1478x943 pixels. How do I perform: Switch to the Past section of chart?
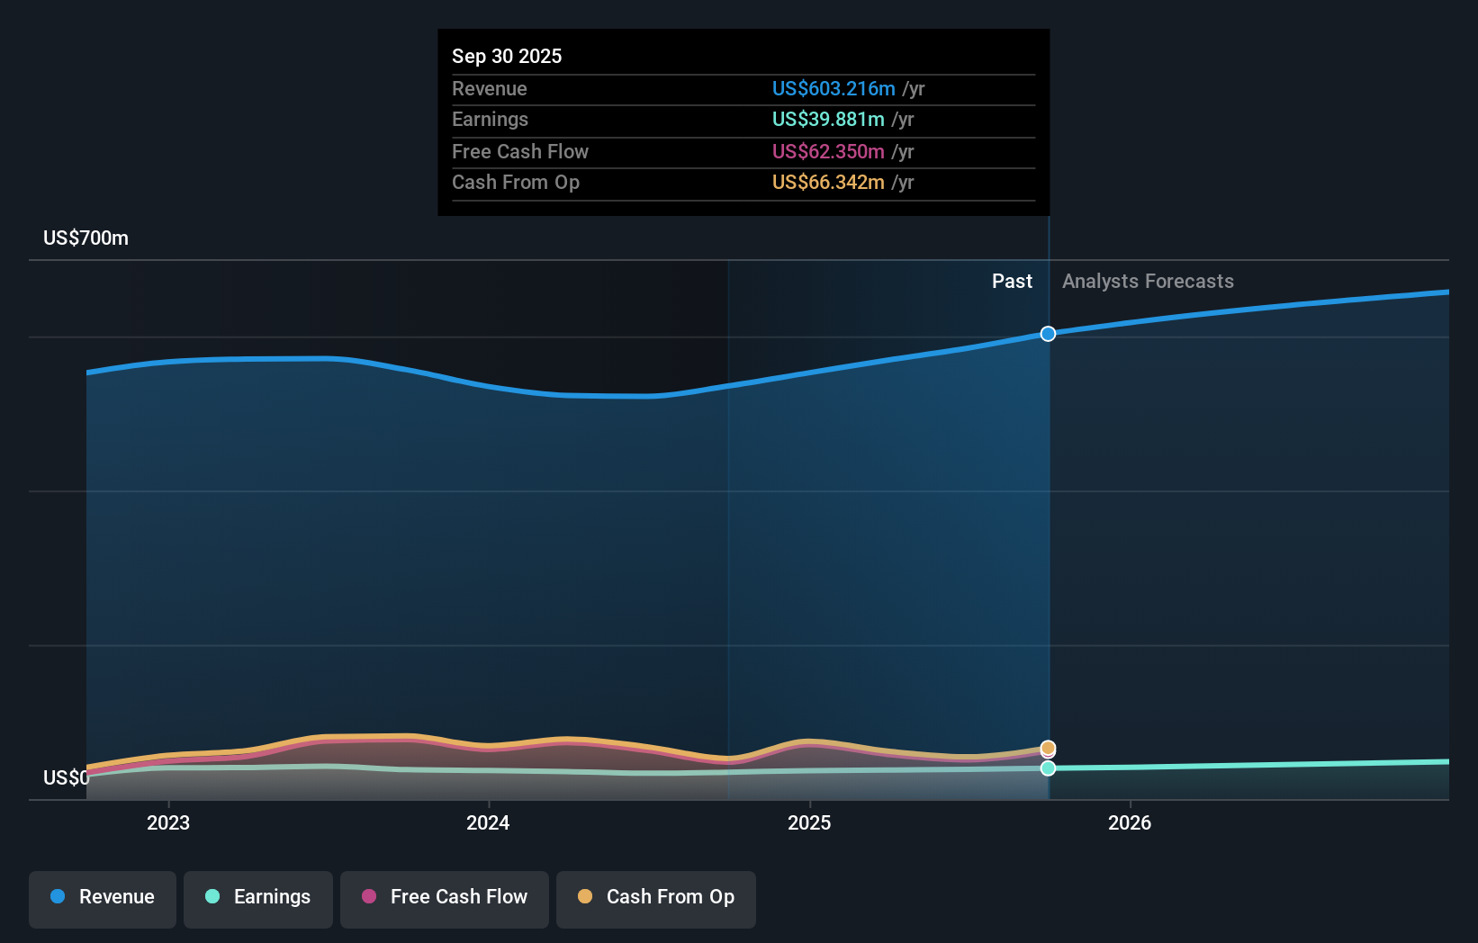(1012, 281)
